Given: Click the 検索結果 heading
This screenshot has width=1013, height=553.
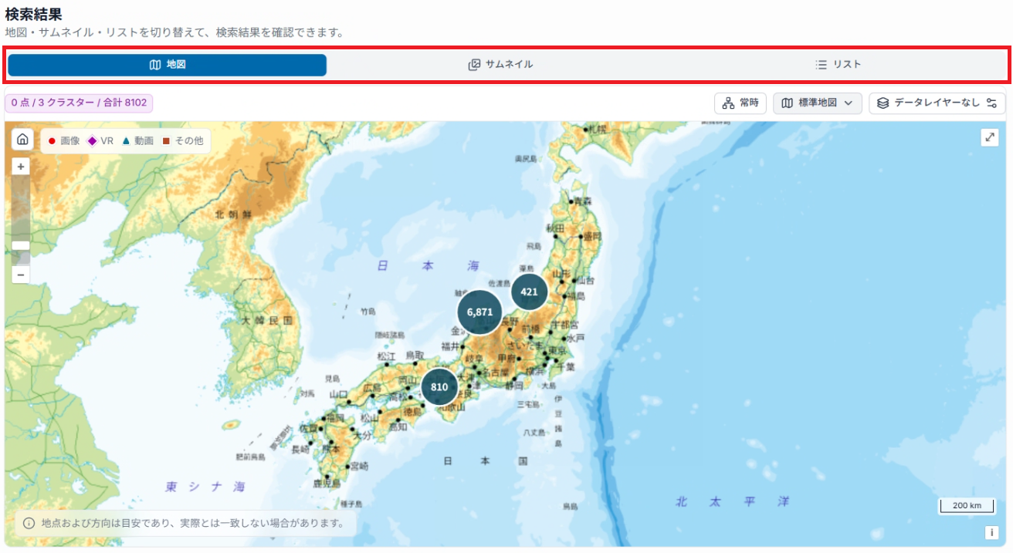Looking at the screenshot, I should click(34, 14).
